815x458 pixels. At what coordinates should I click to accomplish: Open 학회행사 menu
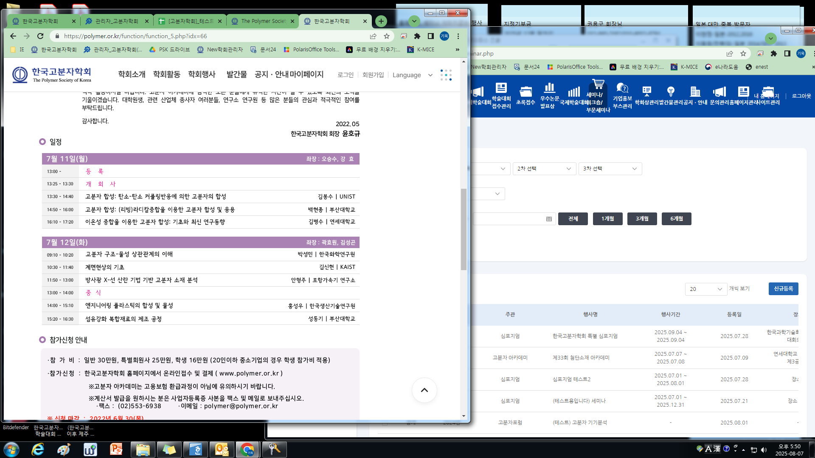pos(202,75)
